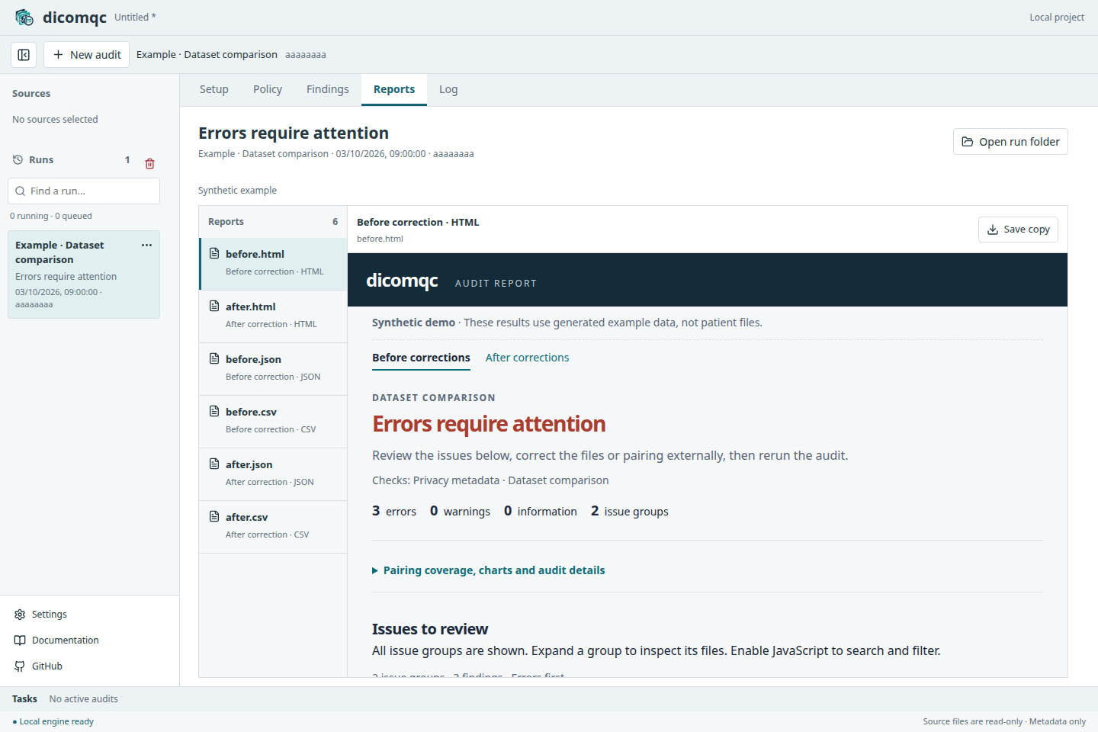Focus the Find a run search field

(x=84, y=191)
